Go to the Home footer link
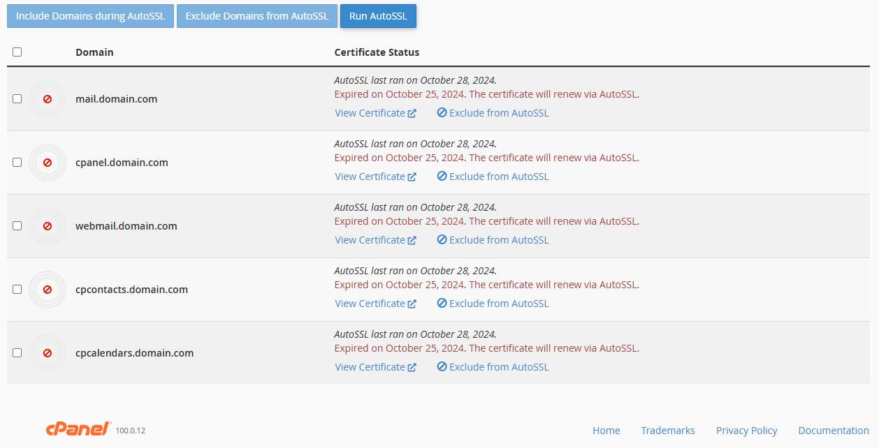The height and width of the screenshot is (448, 879). coord(606,431)
